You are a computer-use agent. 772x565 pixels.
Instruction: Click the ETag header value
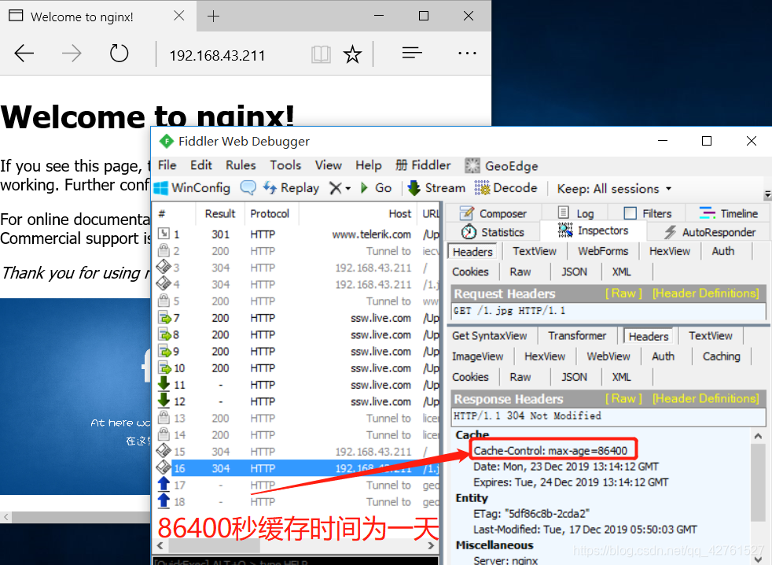(531, 514)
